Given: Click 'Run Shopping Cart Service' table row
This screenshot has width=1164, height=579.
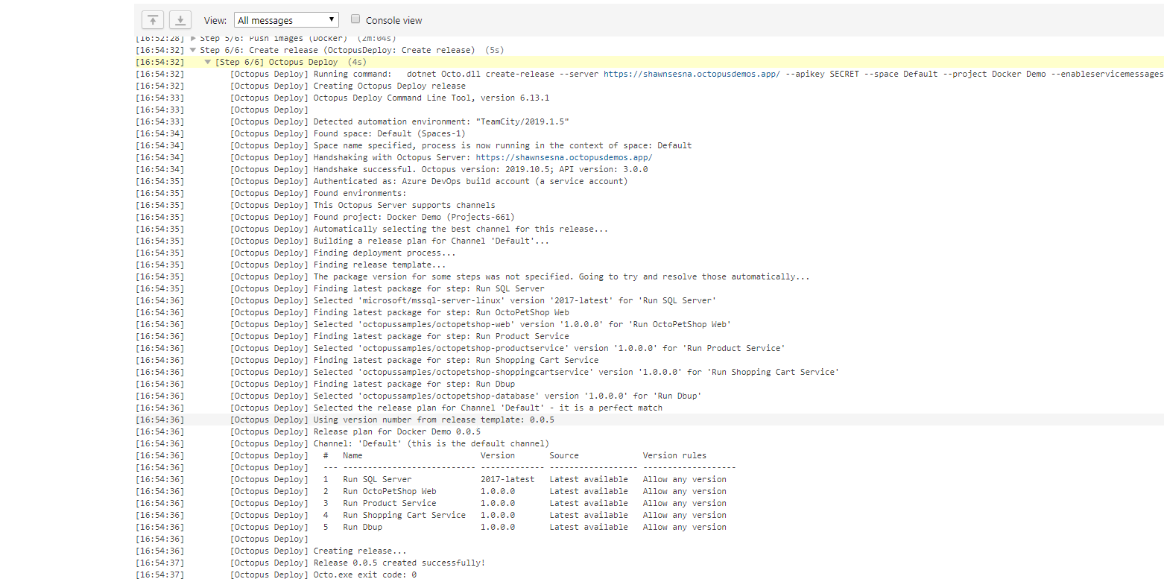Looking at the screenshot, I should [x=404, y=515].
